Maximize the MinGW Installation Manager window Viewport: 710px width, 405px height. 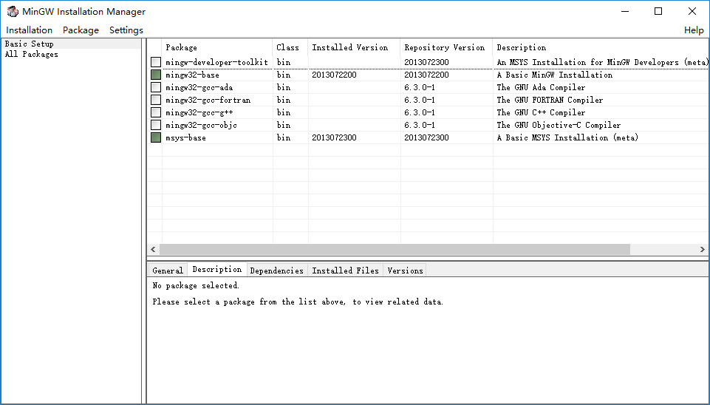[658, 11]
